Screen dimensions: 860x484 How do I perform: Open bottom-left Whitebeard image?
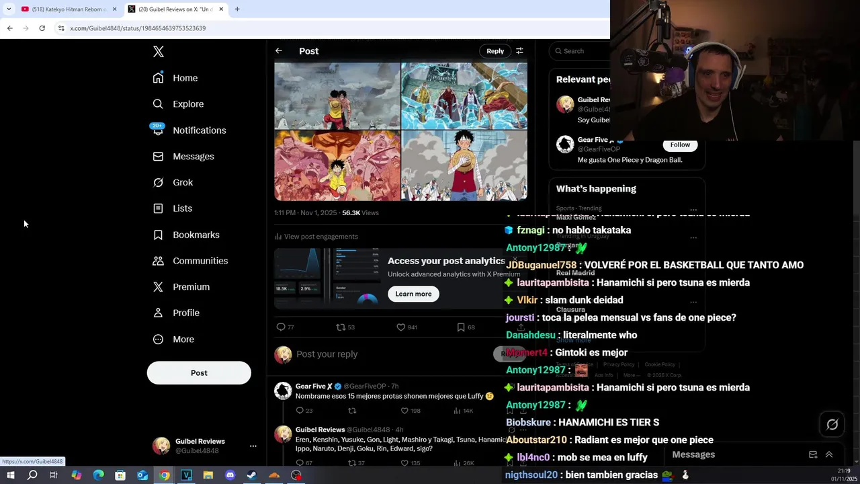point(337,165)
